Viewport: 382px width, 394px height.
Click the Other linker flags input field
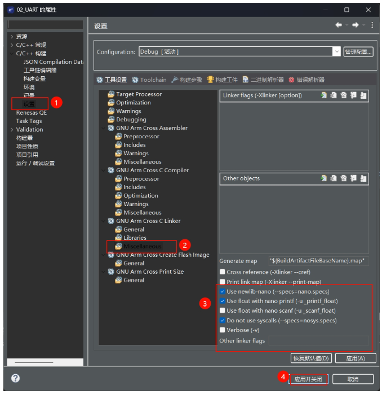click(x=318, y=341)
